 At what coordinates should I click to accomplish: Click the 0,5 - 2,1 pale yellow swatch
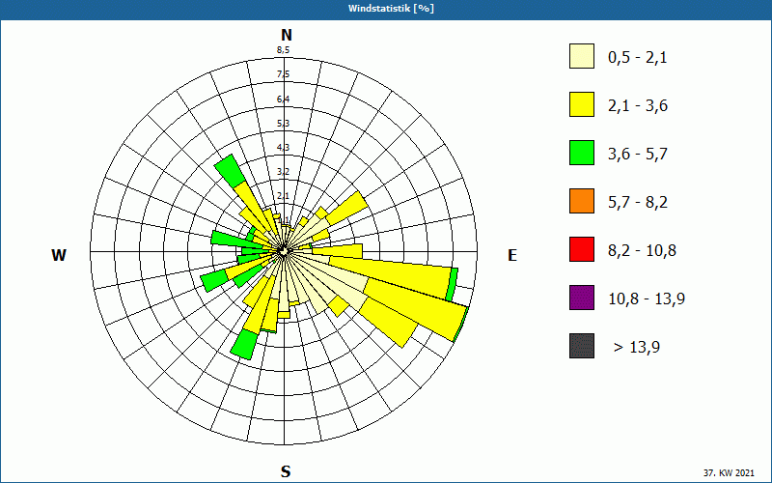[x=582, y=56]
